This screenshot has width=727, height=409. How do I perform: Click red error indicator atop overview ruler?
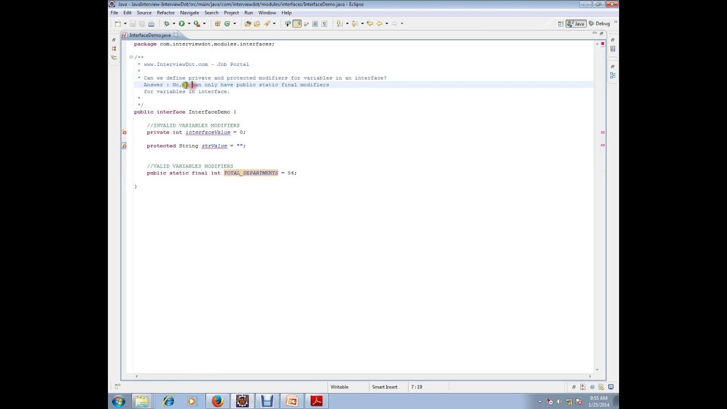[603, 44]
